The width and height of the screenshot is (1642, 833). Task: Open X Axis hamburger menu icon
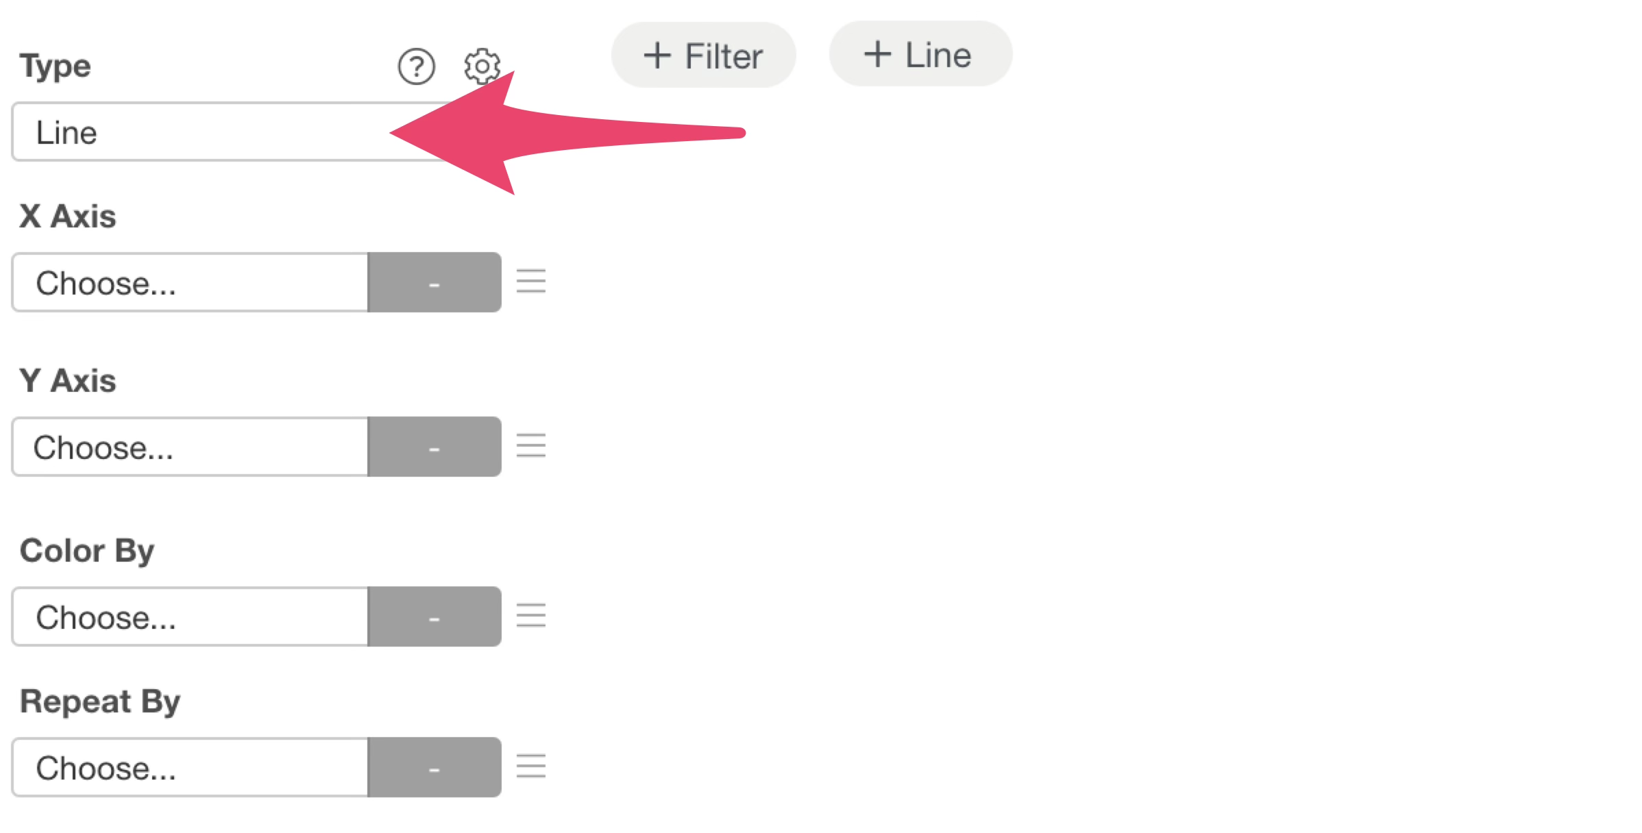click(x=531, y=282)
